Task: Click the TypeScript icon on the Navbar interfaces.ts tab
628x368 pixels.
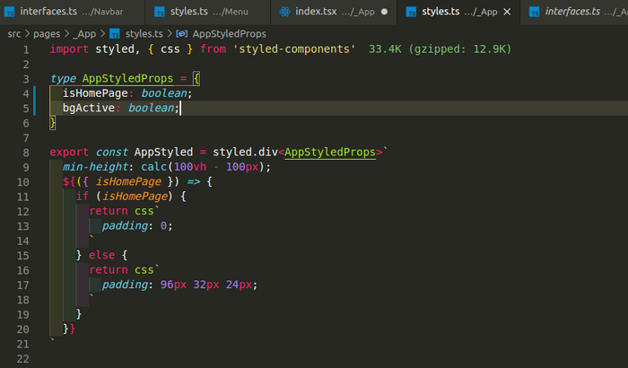Action: 9,12
